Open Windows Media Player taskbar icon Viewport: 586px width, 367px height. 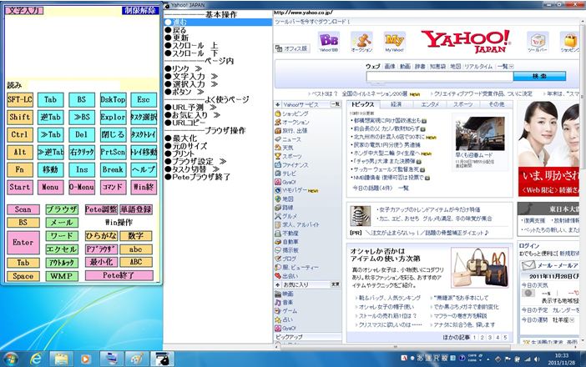click(x=86, y=359)
